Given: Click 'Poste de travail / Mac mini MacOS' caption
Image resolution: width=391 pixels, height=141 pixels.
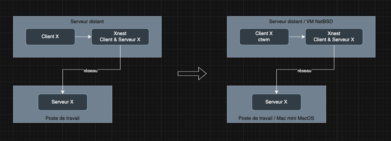Looking at the screenshot, I should [276, 118].
